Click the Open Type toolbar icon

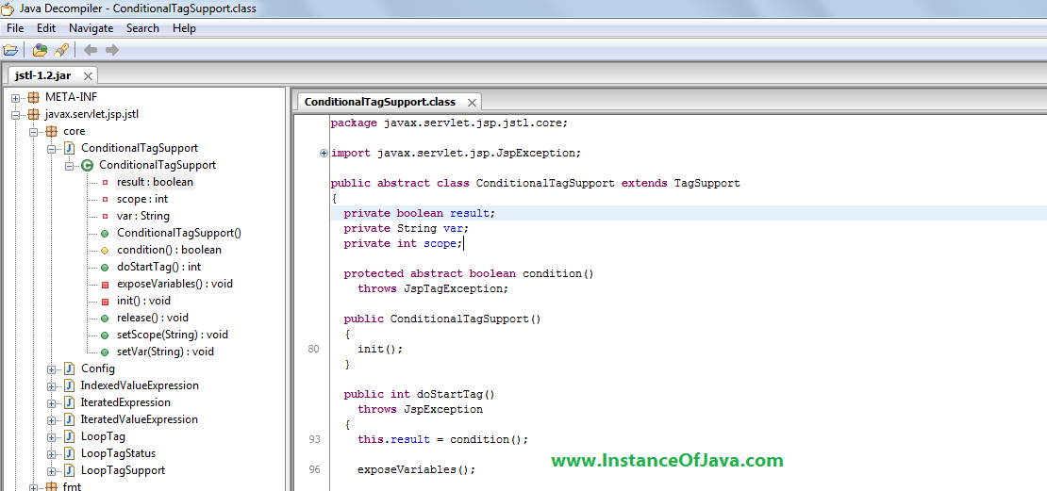tap(40, 50)
